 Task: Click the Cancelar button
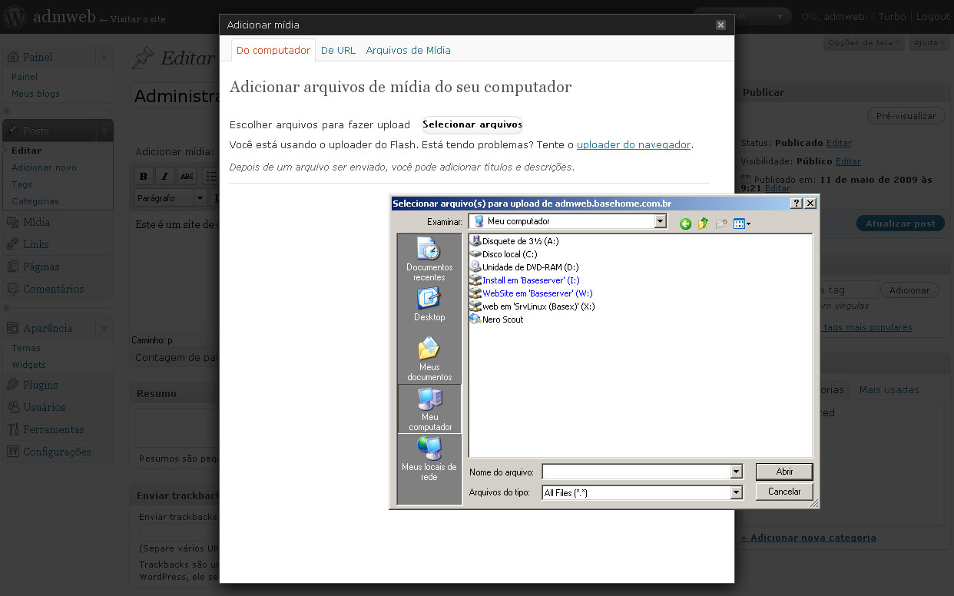[784, 492]
